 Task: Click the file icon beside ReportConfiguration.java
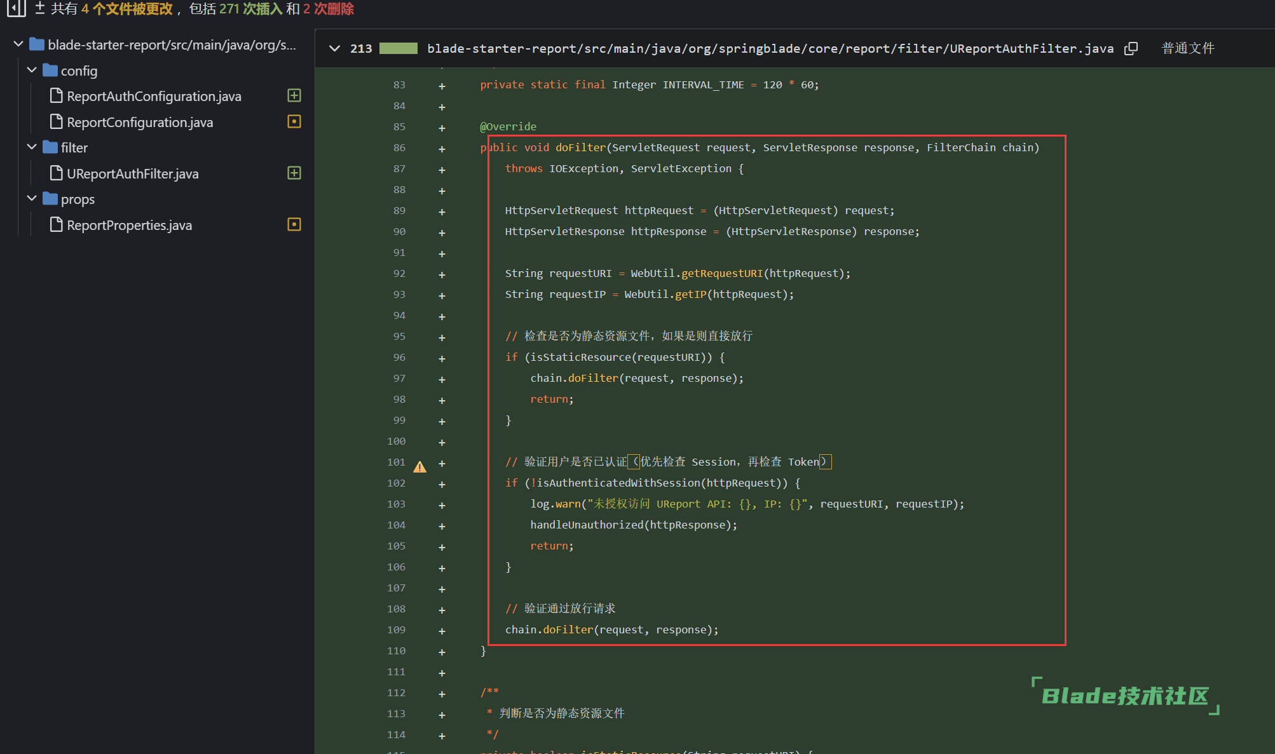coord(57,122)
